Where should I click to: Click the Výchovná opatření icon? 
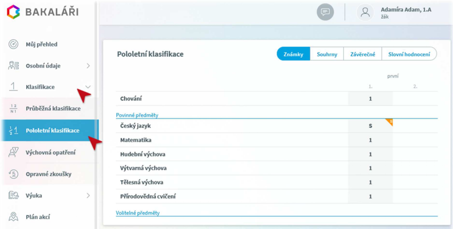(13, 153)
